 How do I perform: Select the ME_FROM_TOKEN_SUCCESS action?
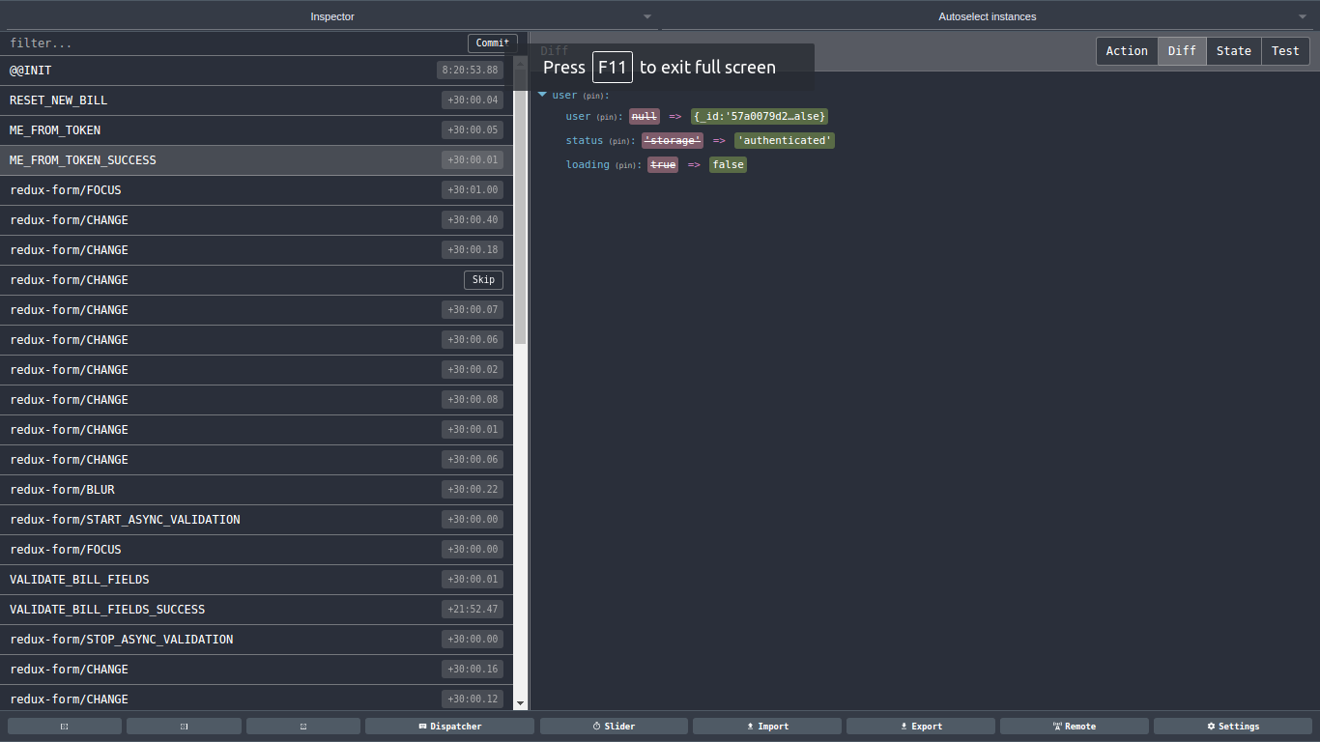pyautogui.click(x=256, y=160)
